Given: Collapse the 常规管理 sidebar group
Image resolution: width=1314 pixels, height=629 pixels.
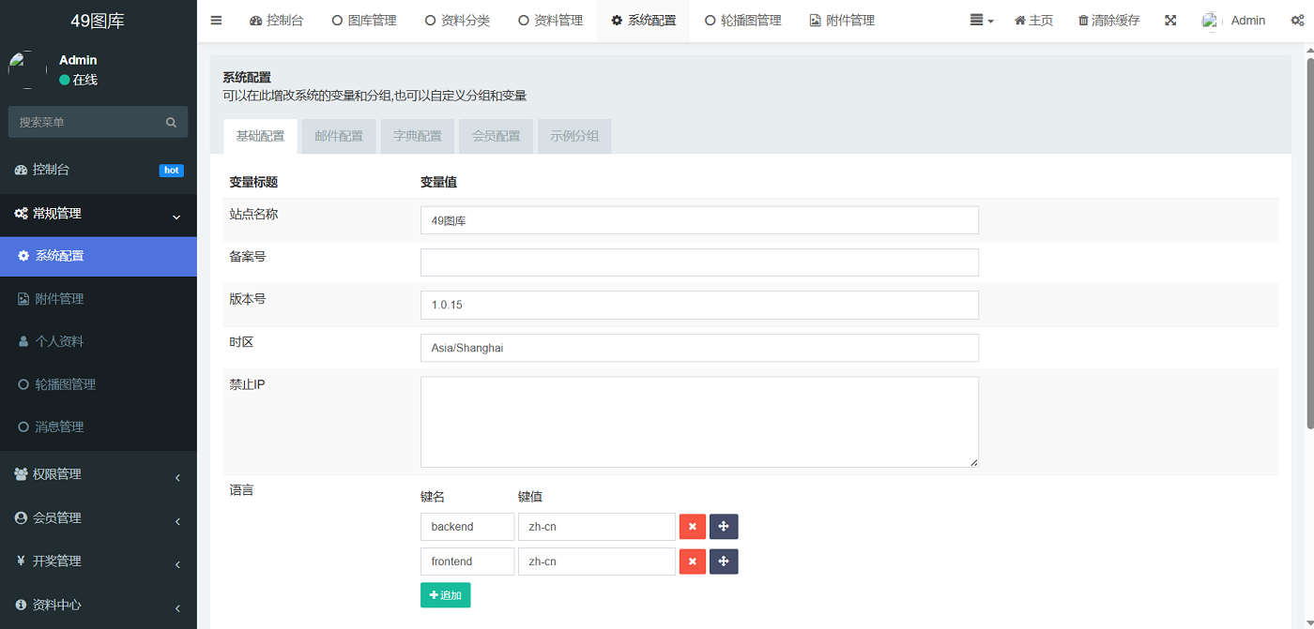Looking at the screenshot, I should [98, 215].
